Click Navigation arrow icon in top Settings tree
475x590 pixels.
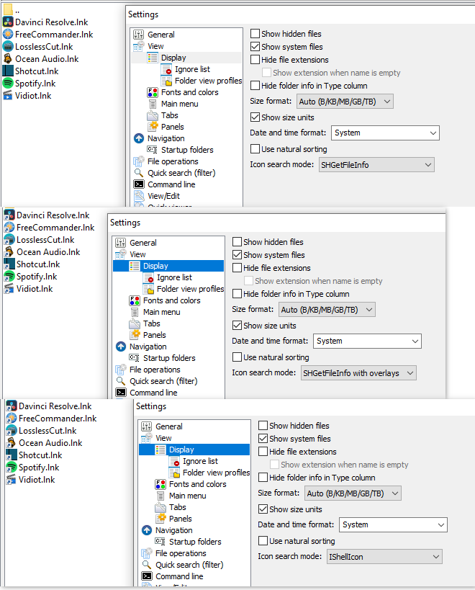[x=139, y=138]
